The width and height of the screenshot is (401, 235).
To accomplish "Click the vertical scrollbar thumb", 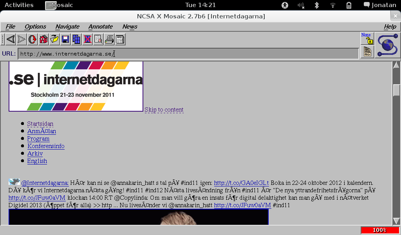I will 396,90.
